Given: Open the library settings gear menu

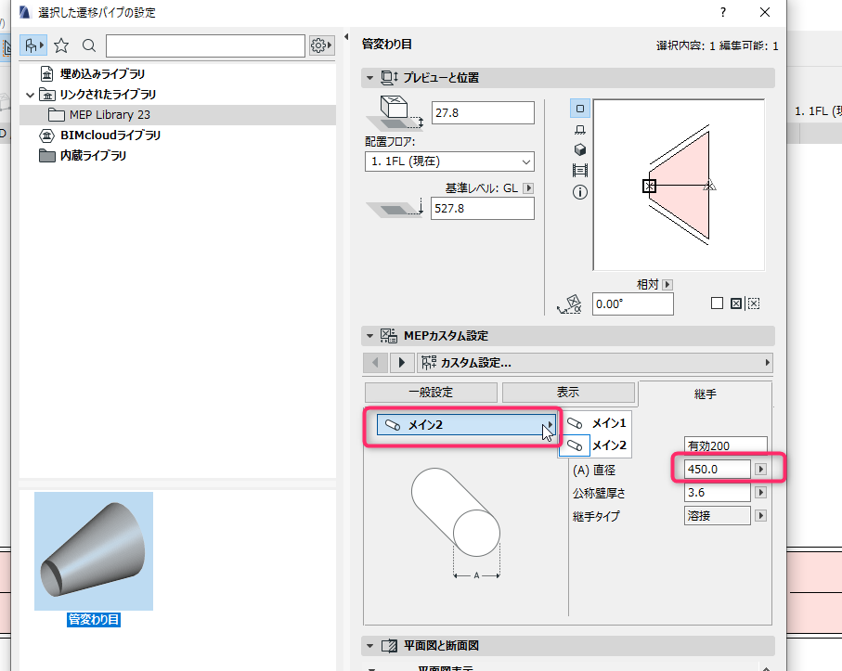Looking at the screenshot, I should 321,45.
